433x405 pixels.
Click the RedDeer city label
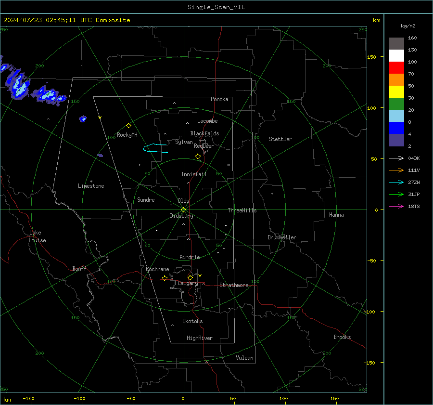tap(204, 146)
